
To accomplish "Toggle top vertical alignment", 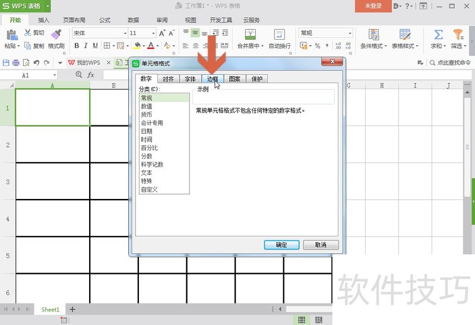I will (x=186, y=33).
